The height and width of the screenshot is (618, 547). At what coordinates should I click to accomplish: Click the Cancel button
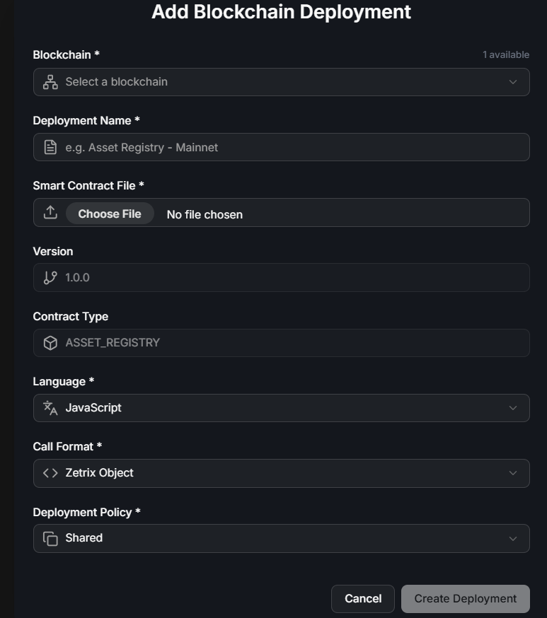pyautogui.click(x=363, y=599)
